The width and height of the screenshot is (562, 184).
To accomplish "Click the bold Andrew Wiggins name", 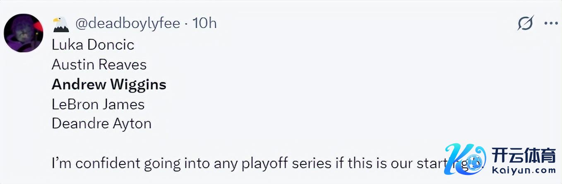I will click(109, 85).
